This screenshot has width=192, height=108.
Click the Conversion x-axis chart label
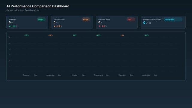point(50,75)
